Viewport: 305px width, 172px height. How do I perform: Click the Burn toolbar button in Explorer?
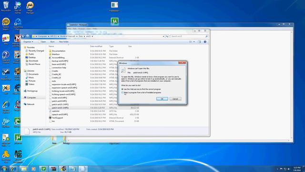[52, 42]
